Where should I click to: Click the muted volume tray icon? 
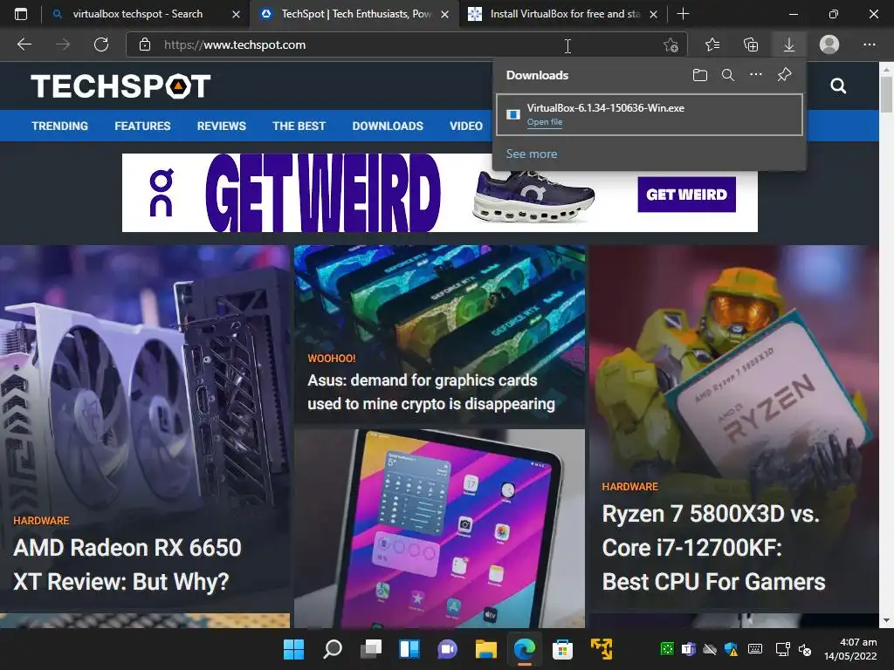[805, 649]
